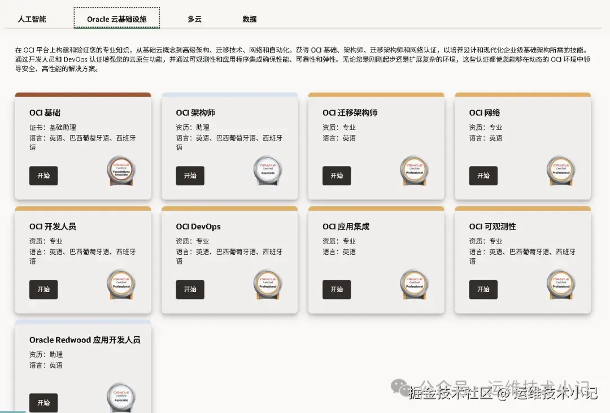Click the language line on OCI 开发人员 card
The width and height of the screenshot is (610, 413).
pos(82,257)
